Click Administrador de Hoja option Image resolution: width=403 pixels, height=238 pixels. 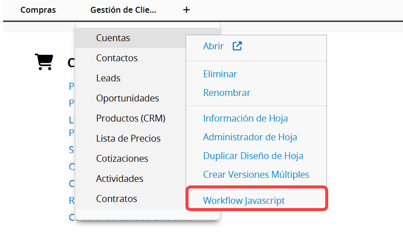250,137
